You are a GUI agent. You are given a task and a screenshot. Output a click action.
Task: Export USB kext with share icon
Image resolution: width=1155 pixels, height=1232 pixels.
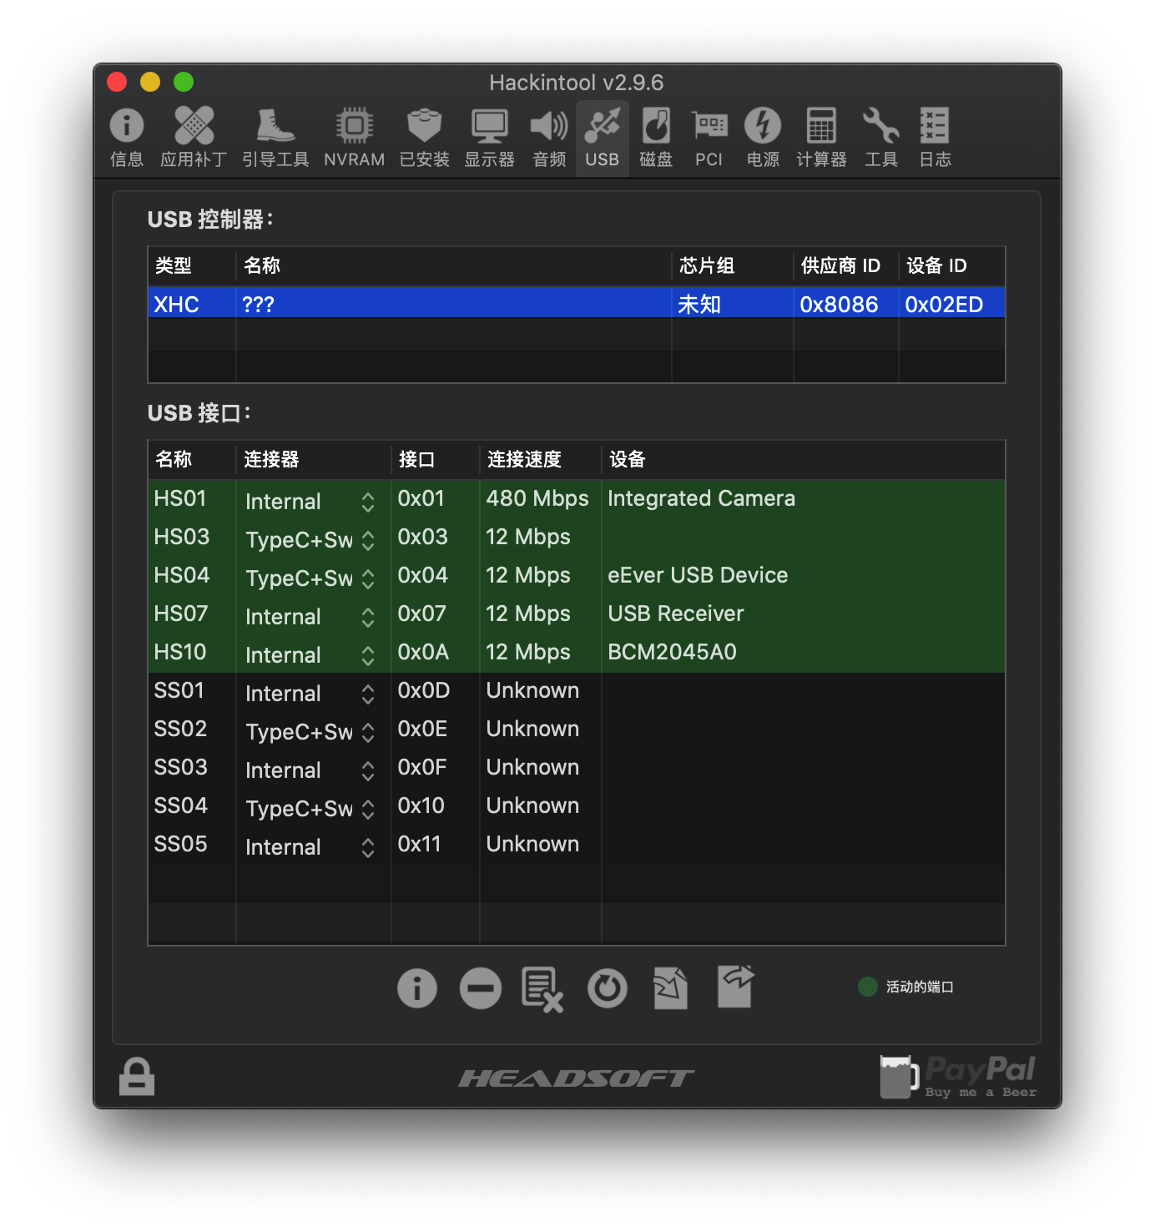pyautogui.click(x=735, y=987)
